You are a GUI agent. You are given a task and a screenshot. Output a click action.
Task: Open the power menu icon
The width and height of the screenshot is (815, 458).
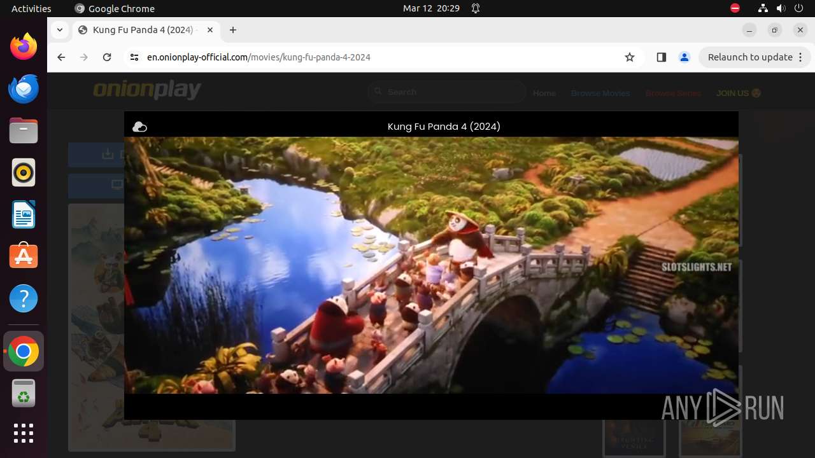(799, 8)
